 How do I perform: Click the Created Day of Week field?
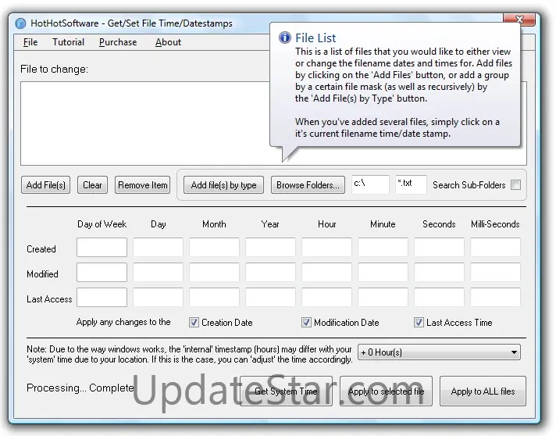coord(102,247)
